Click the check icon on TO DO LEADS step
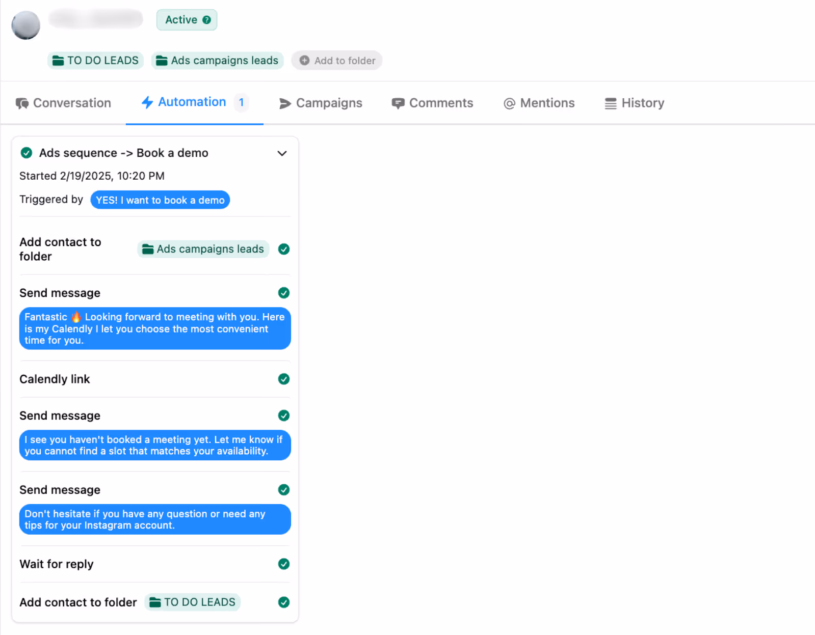Viewport: 815px width, 635px height. coord(284,602)
